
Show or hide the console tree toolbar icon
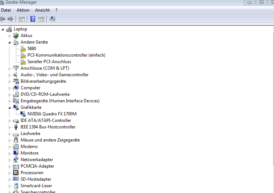coord(22,19)
